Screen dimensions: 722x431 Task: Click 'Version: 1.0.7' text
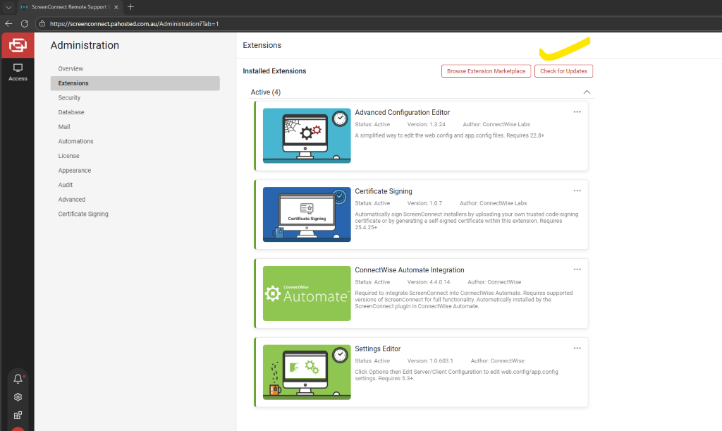click(x=424, y=203)
